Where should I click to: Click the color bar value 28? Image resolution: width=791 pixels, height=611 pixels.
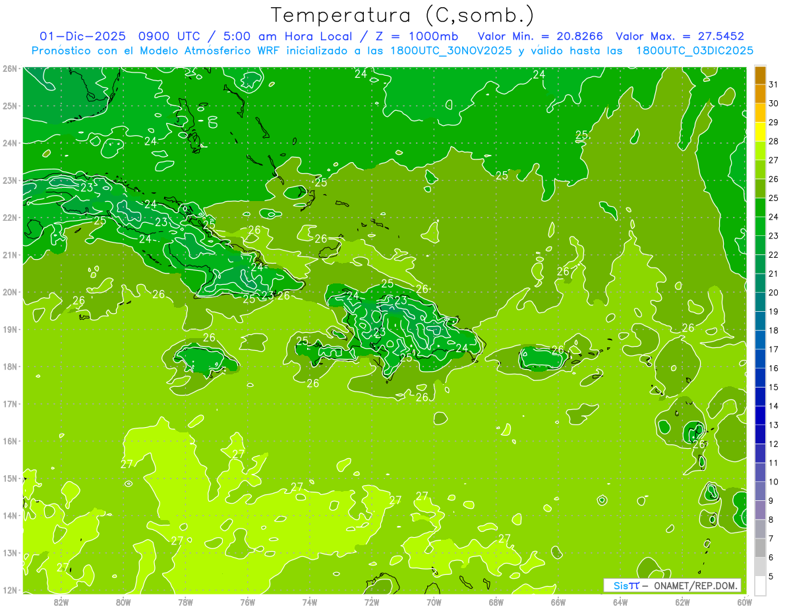pos(774,141)
